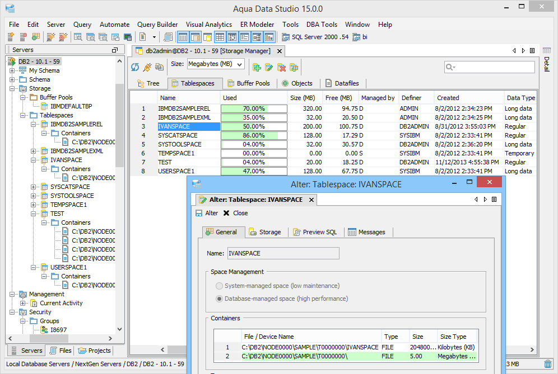Viewport: 558px width, 374px height.
Task: Expand the My Schema tree node
Action: 12,70
